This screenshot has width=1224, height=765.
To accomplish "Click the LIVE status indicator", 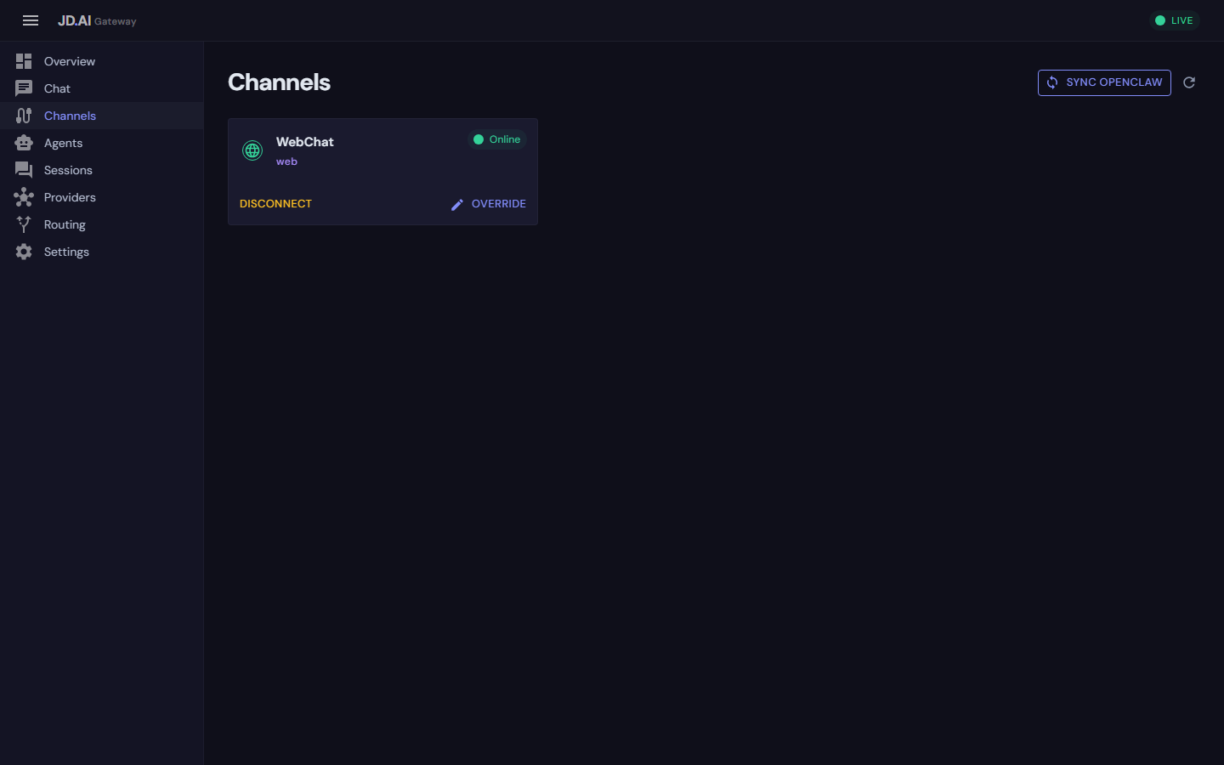I will click(x=1174, y=20).
